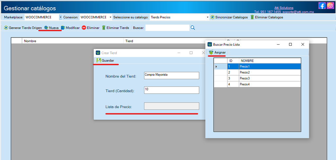
Task: Click the Nombre del Tierd field
Action: point(171,76)
